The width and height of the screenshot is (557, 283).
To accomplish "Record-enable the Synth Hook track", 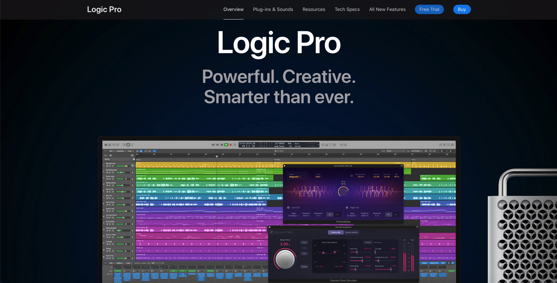I will tap(113, 179).
